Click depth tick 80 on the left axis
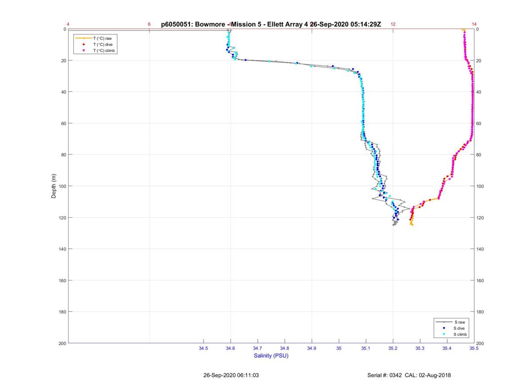The width and height of the screenshot is (524, 386). 63,155
